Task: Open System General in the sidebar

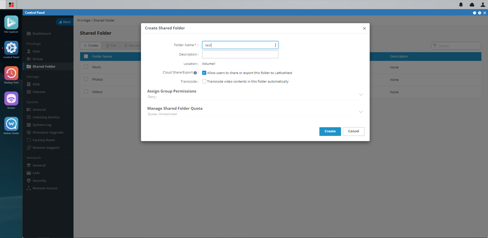Action: coord(48,109)
